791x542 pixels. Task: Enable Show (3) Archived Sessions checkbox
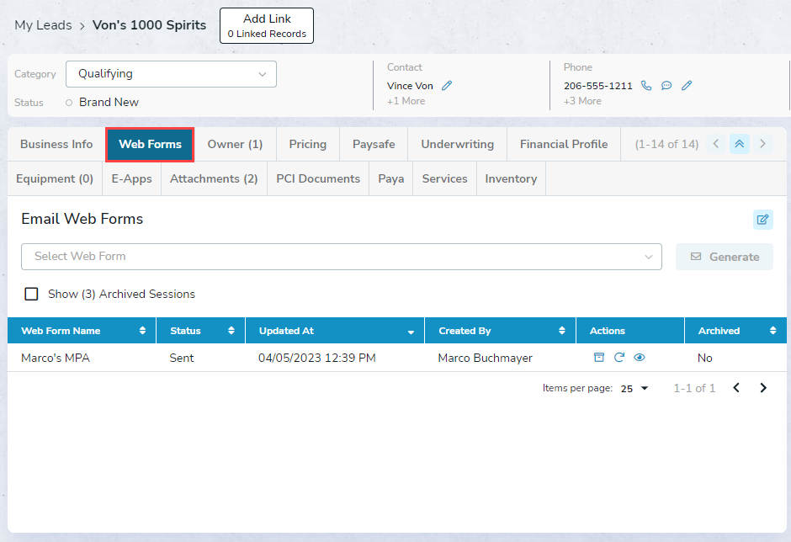pos(31,294)
